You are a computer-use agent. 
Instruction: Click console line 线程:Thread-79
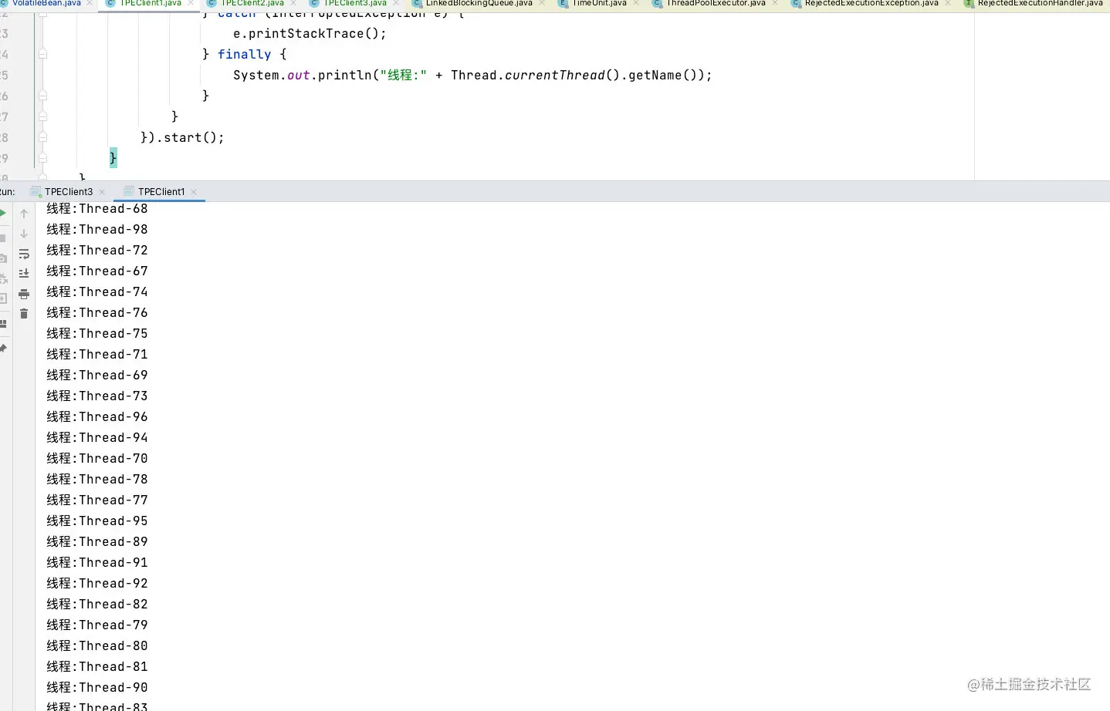(x=97, y=625)
